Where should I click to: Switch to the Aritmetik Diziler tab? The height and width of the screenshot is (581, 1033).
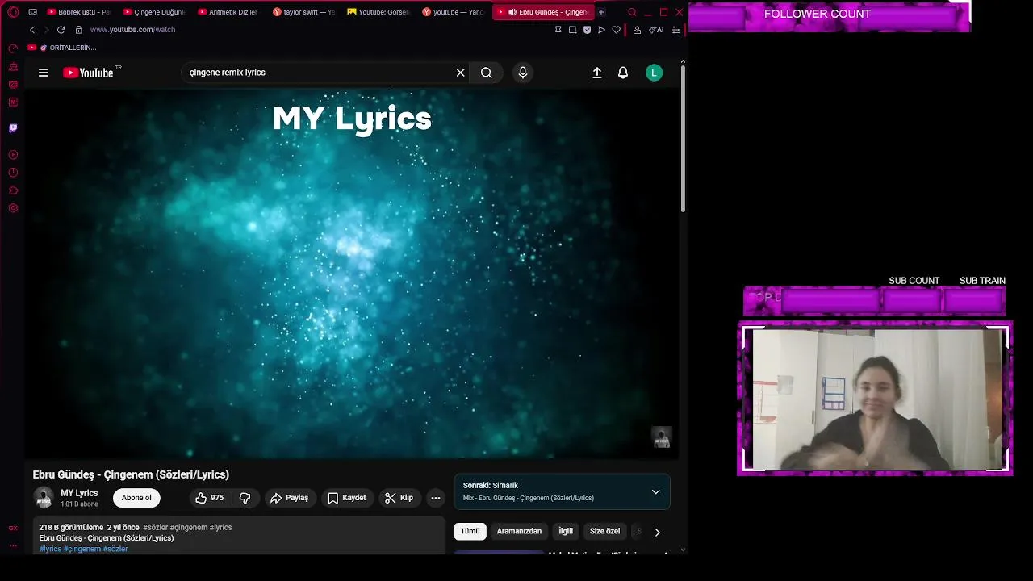point(228,12)
